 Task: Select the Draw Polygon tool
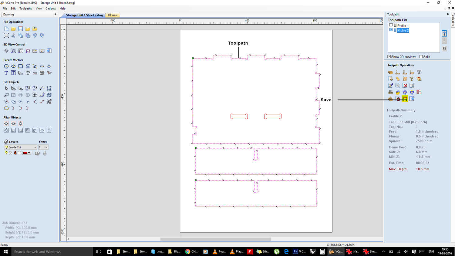[x=42, y=66]
